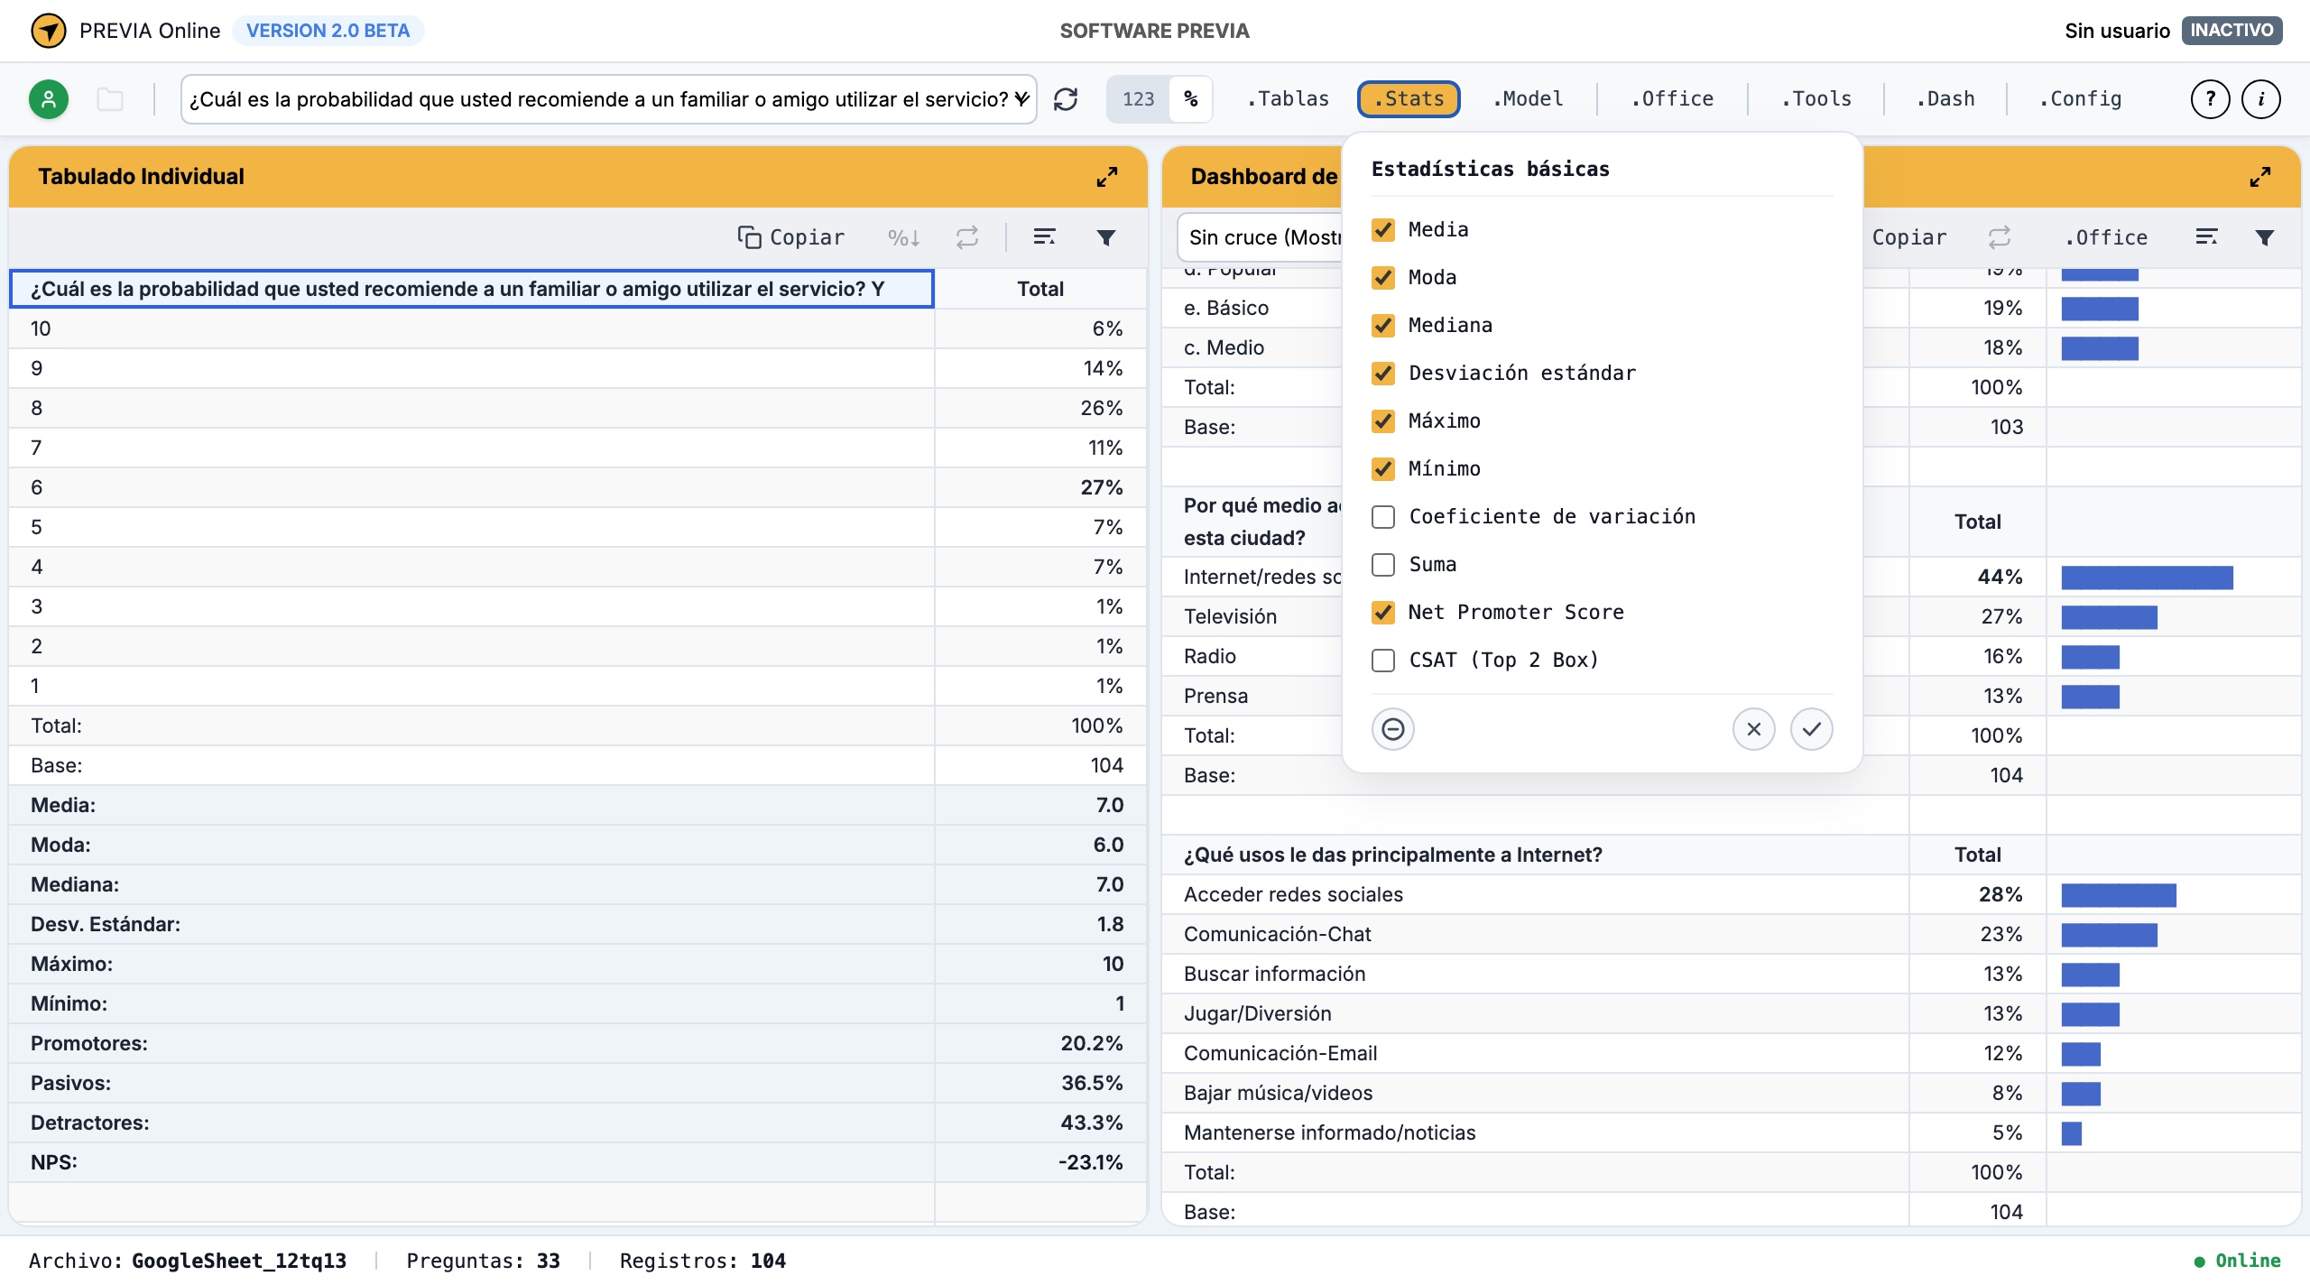The height and width of the screenshot is (1285, 2310).
Task: Uncheck the Mediana checkbox
Action: coord(1383,326)
